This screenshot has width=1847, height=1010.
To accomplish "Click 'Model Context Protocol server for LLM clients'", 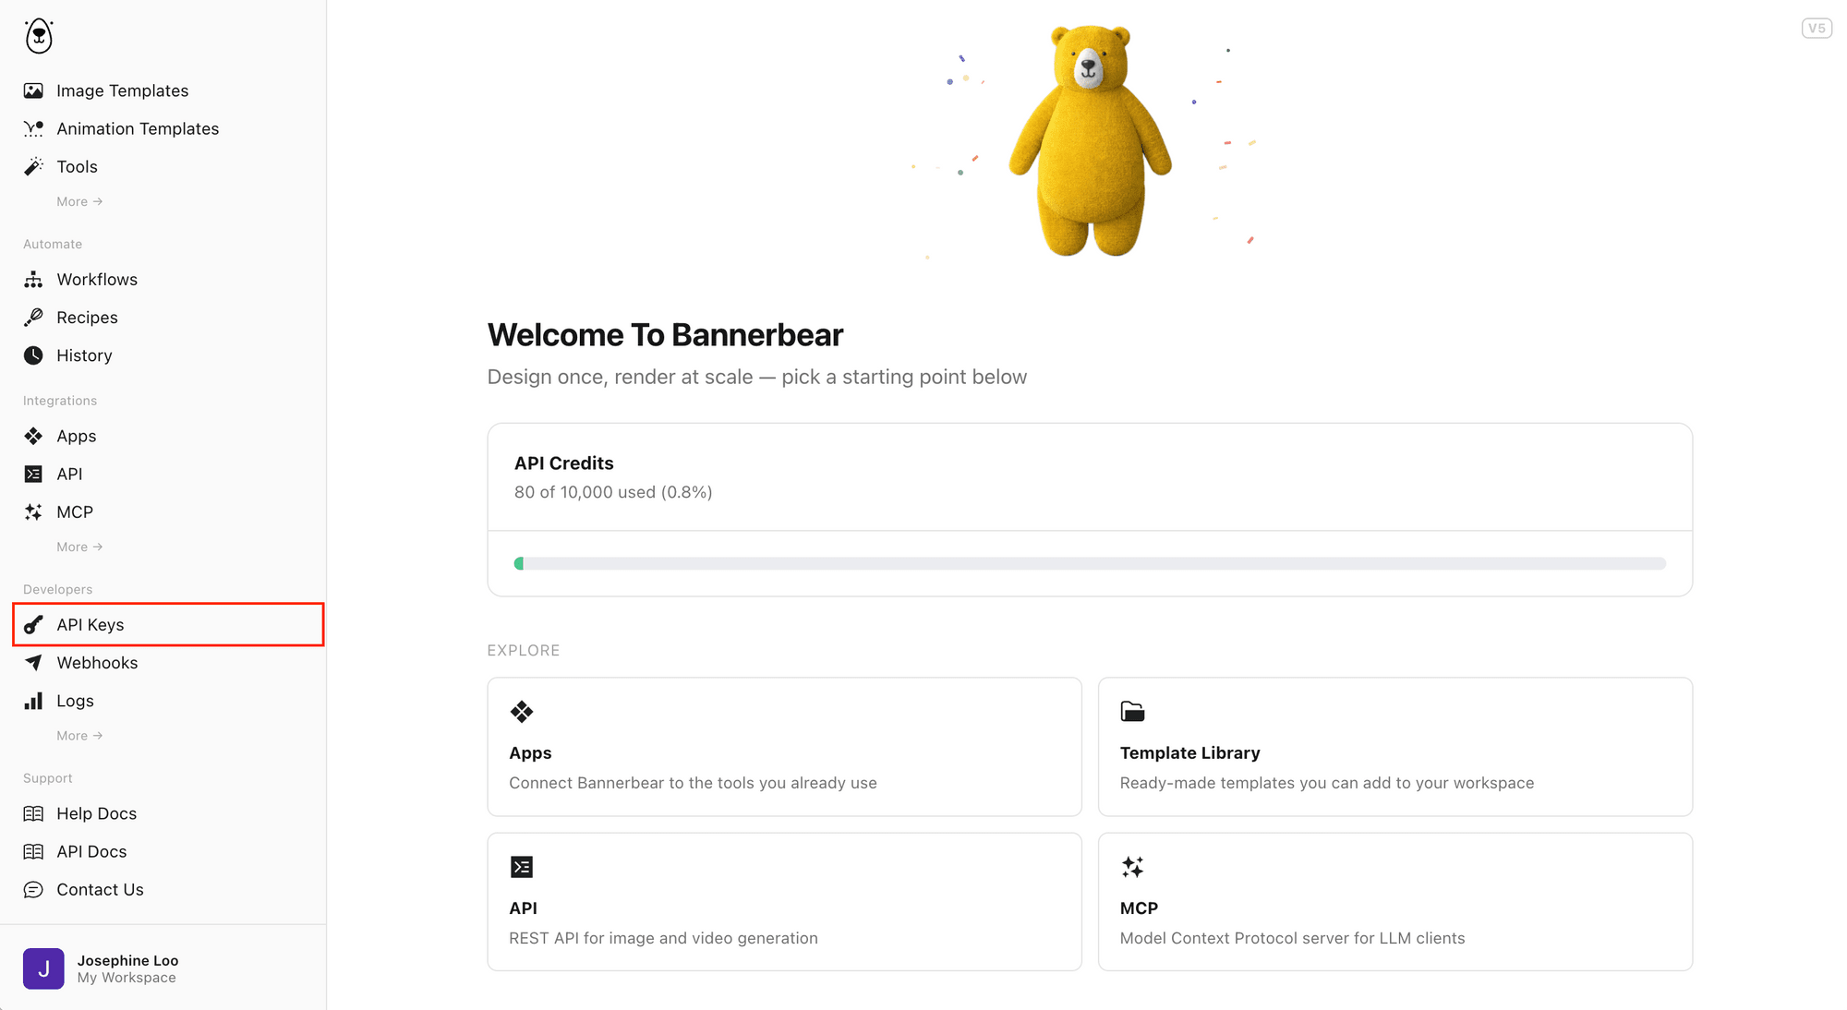I will pos(1292,938).
